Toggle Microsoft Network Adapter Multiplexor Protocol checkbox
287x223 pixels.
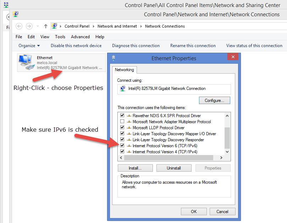[x=122, y=121]
